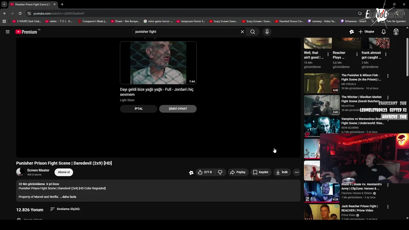This screenshot has width=409, height=230.
Task: Click ŞİMDİ OYNAT to play next video
Action: pyautogui.click(x=178, y=109)
